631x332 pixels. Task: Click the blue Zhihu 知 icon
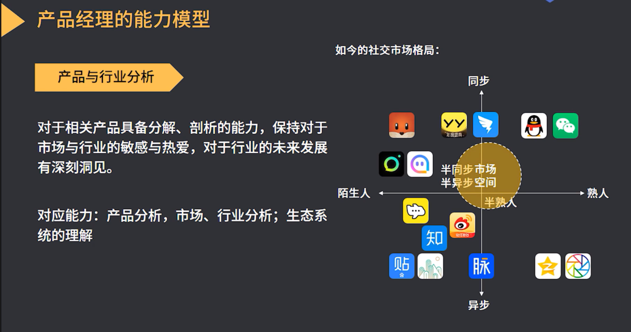(x=434, y=238)
